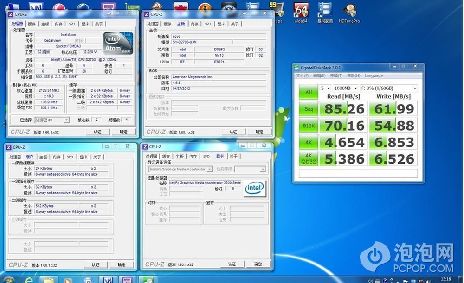Click the 4K write result 6.853
This screenshot has height=283, width=464.
pyautogui.click(x=393, y=142)
